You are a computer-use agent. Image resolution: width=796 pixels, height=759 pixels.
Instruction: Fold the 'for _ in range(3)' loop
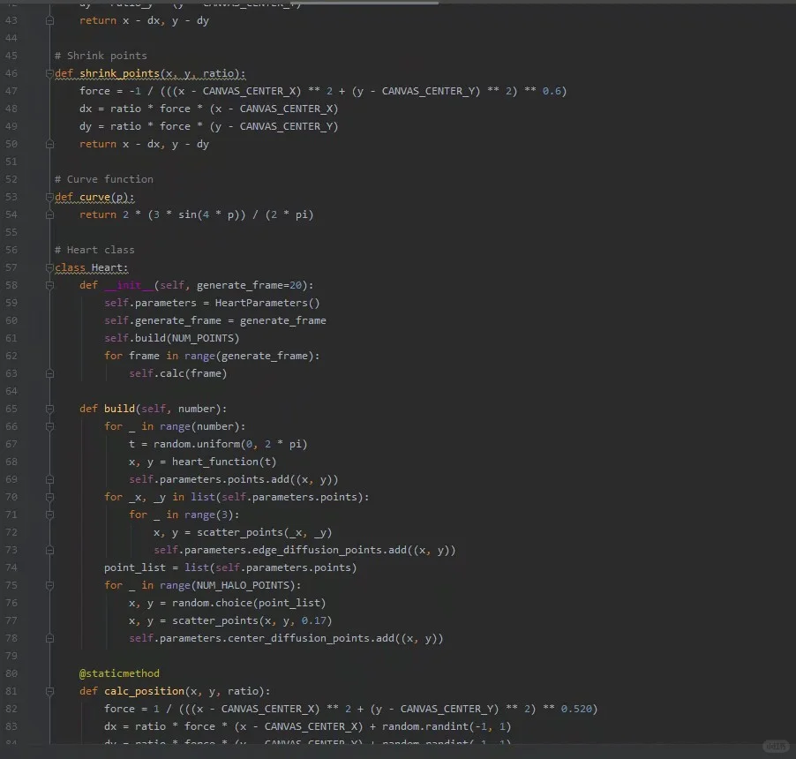point(49,515)
